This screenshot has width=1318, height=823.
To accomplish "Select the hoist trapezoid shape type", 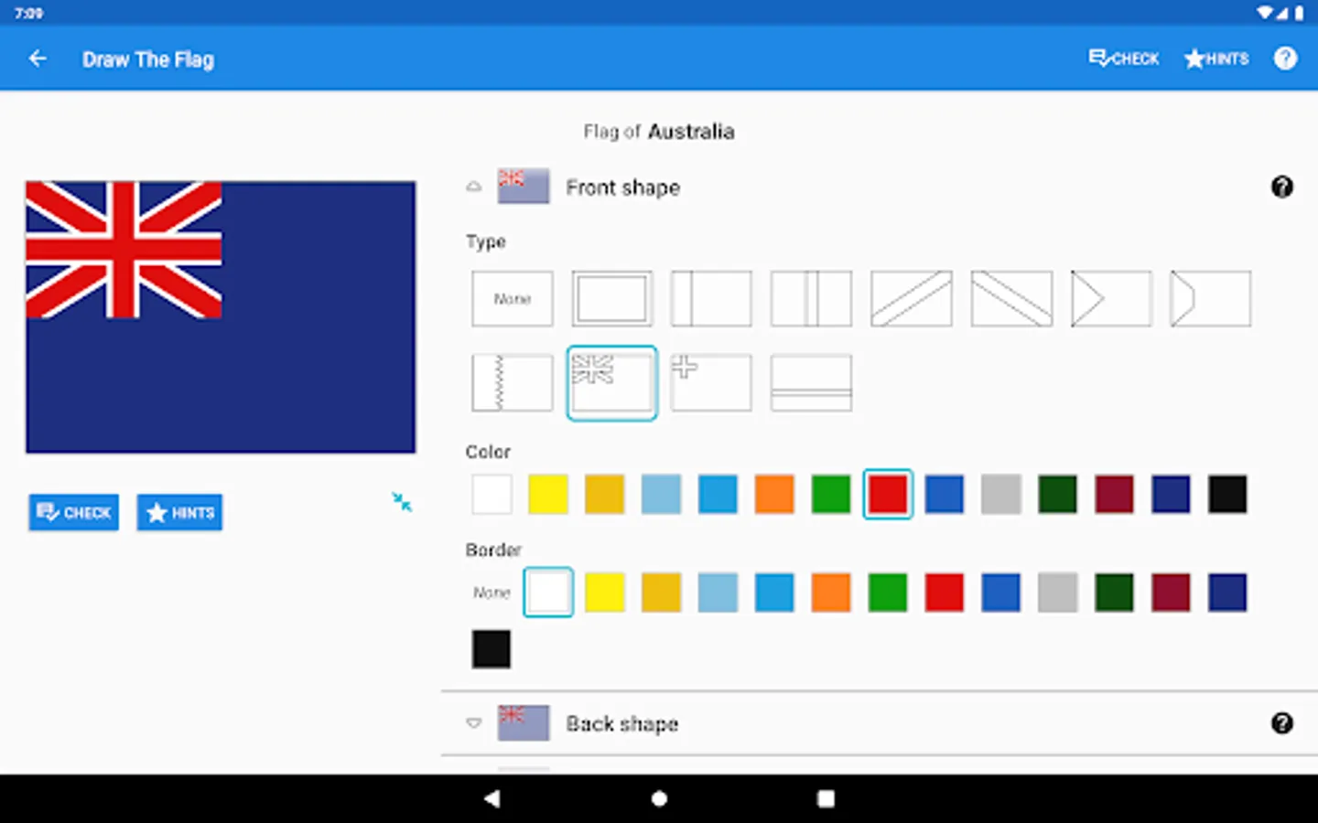I will click(1210, 299).
